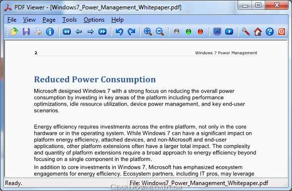Go to previous page using left arrow
Screen dimensions: 292x191
pyautogui.click(x=79, y=32)
